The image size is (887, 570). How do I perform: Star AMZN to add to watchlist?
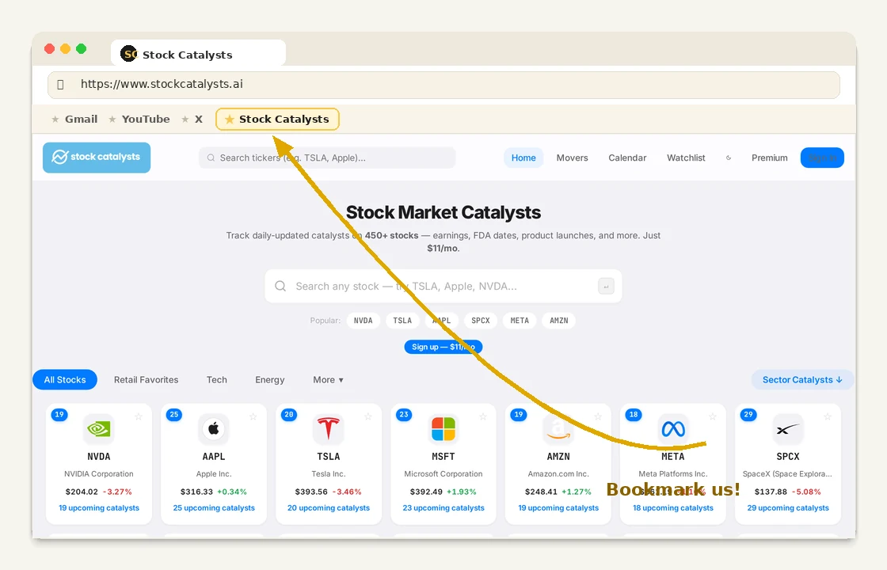click(598, 416)
